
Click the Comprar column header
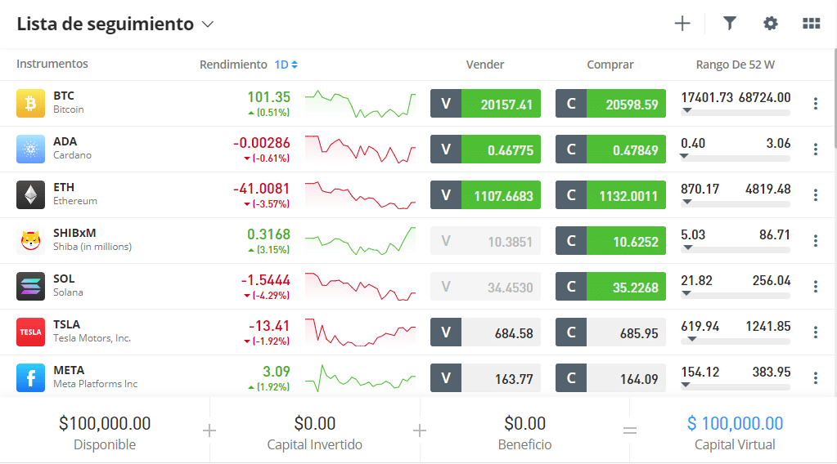610,65
